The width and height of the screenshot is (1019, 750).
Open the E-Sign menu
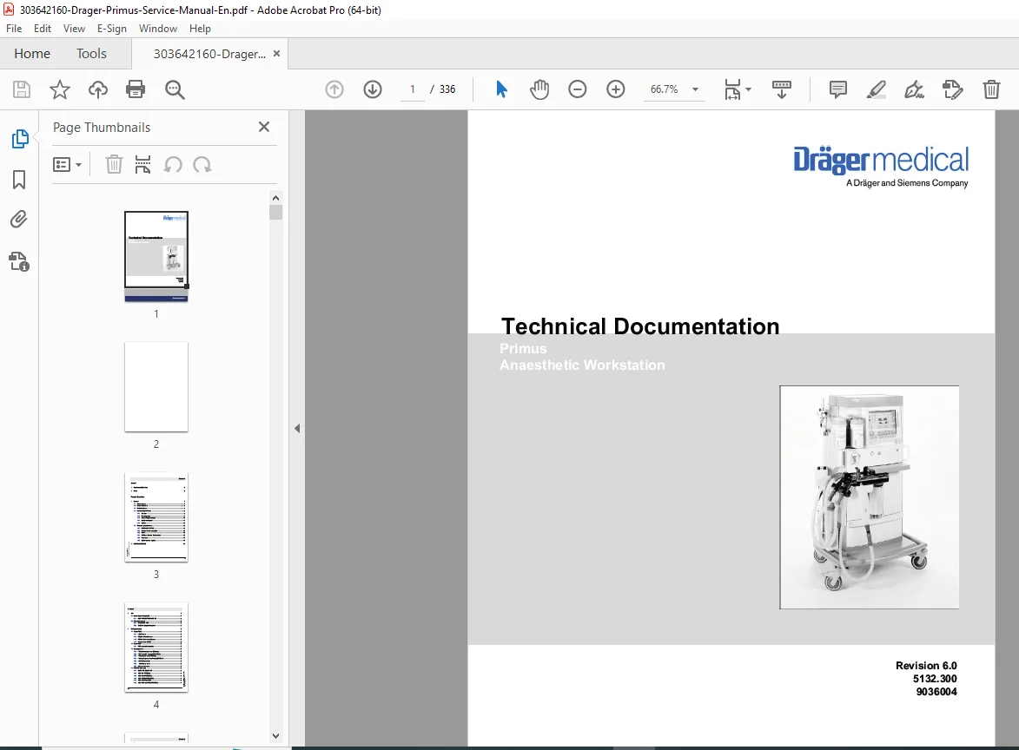112,29
